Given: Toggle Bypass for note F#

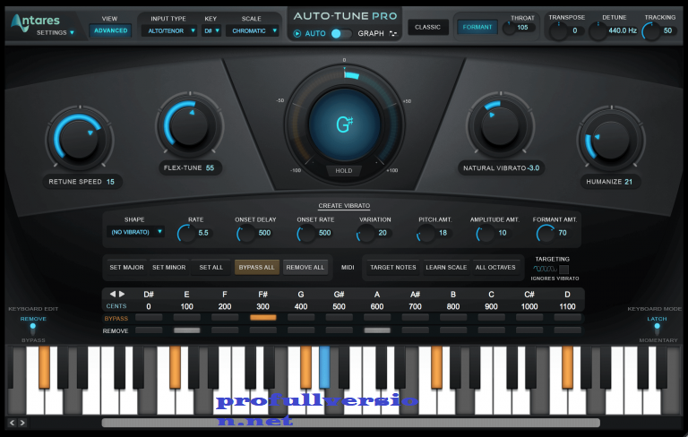Looking at the screenshot, I should point(262,318).
